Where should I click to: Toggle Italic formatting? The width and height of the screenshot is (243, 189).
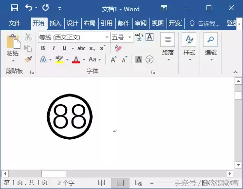(x=54, y=48)
